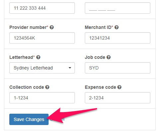
Task: Click the Letterhead label text
Action: tap(22, 57)
